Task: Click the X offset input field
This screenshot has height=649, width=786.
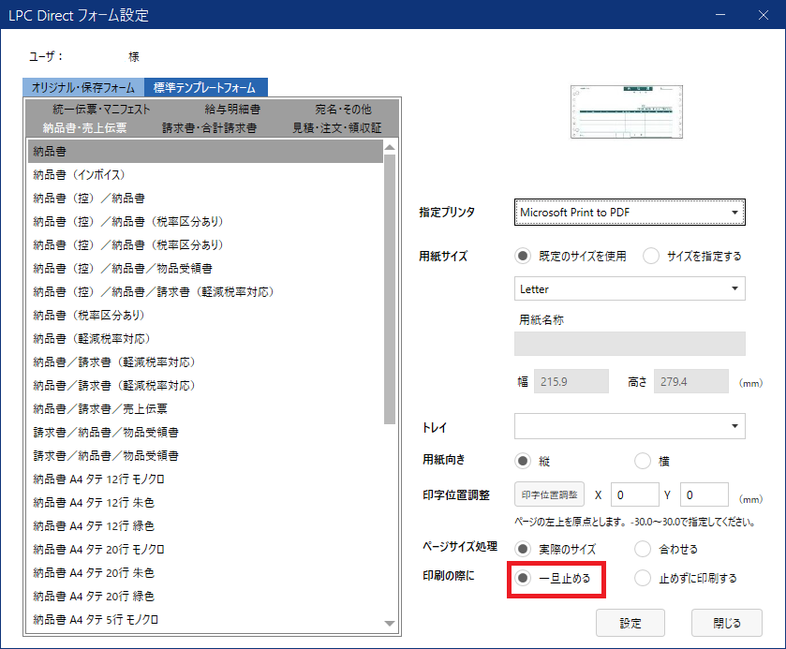Action: pyautogui.click(x=634, y=494)
